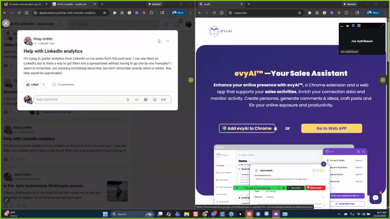Image resolution: width=390 pixels, height=219 pixels.
Task: Open the evyAI chat bubble
Action: [376, 198]
